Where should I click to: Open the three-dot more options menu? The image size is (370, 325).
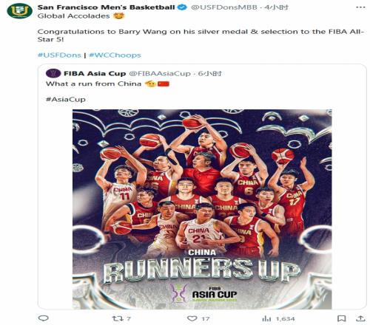360,7
